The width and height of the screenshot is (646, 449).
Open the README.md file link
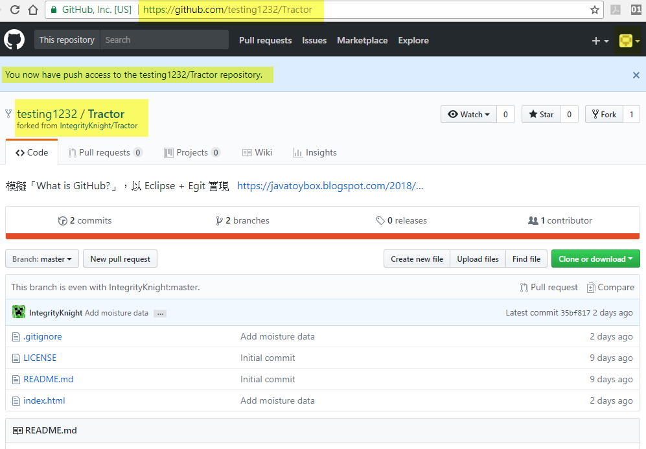coord(49,379)
